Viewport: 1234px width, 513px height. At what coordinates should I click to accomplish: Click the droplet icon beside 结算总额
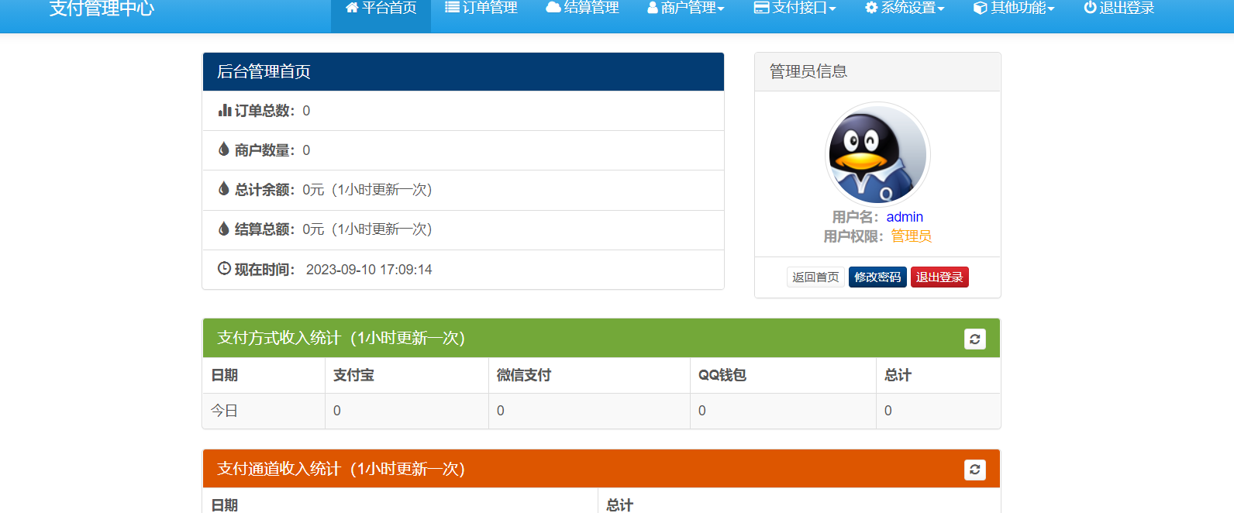tap(224, 229)
